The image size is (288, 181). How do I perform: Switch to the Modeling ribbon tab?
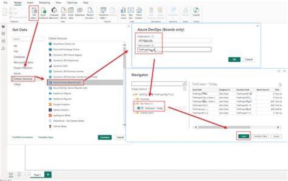44,2
